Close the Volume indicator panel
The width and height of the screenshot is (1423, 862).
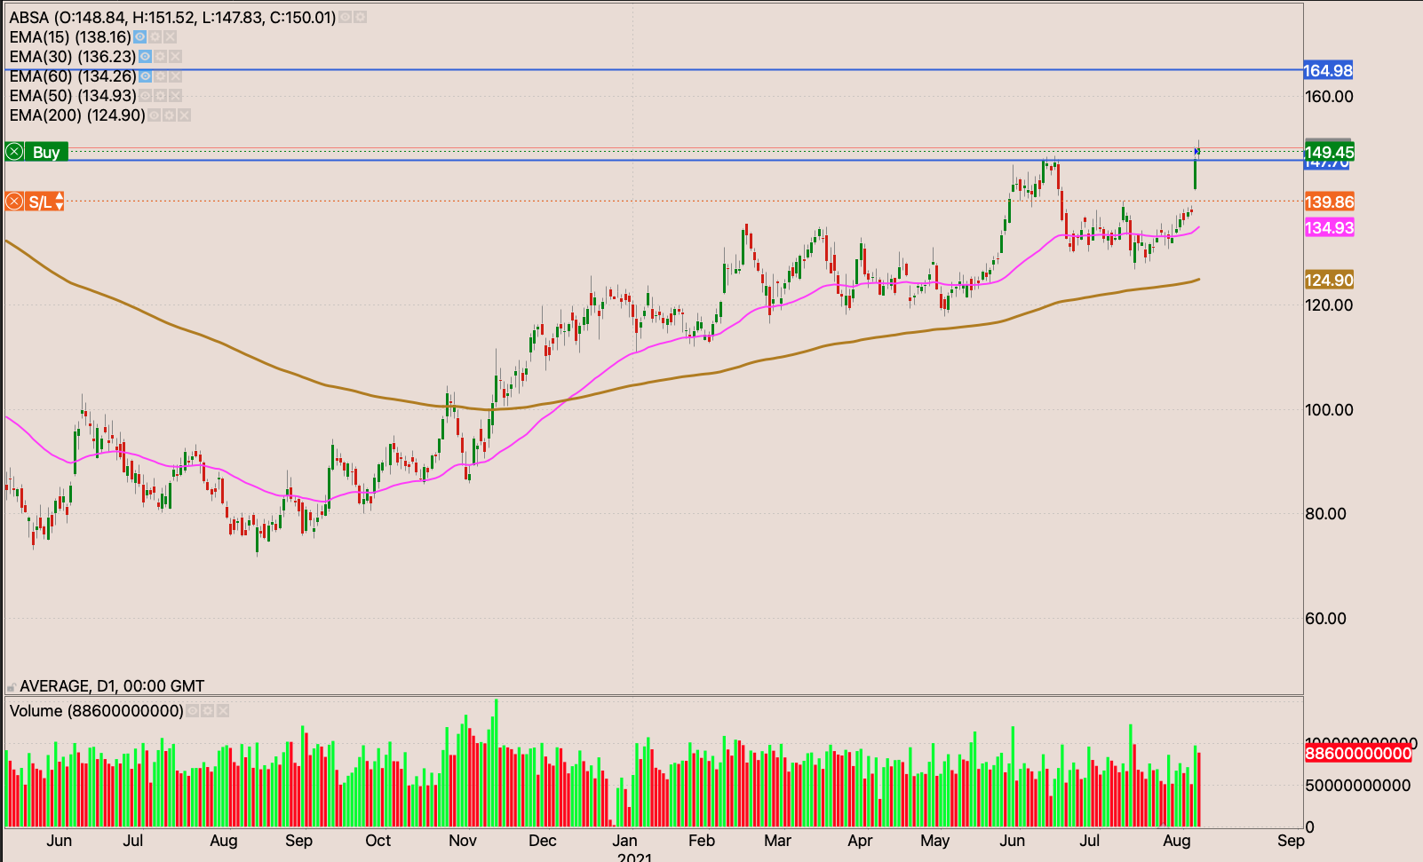click(223, 711)
